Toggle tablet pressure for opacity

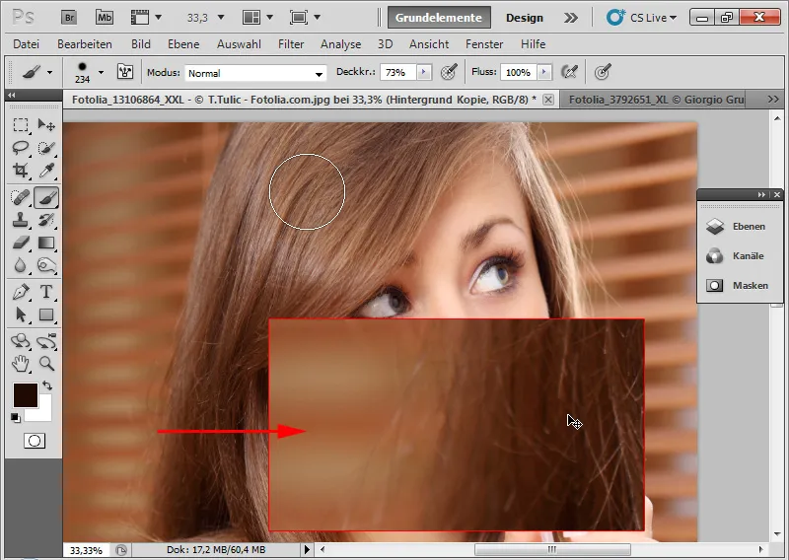449,72
